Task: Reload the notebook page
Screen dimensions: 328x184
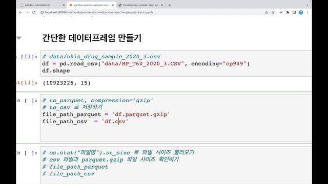Action: point(34,12)
